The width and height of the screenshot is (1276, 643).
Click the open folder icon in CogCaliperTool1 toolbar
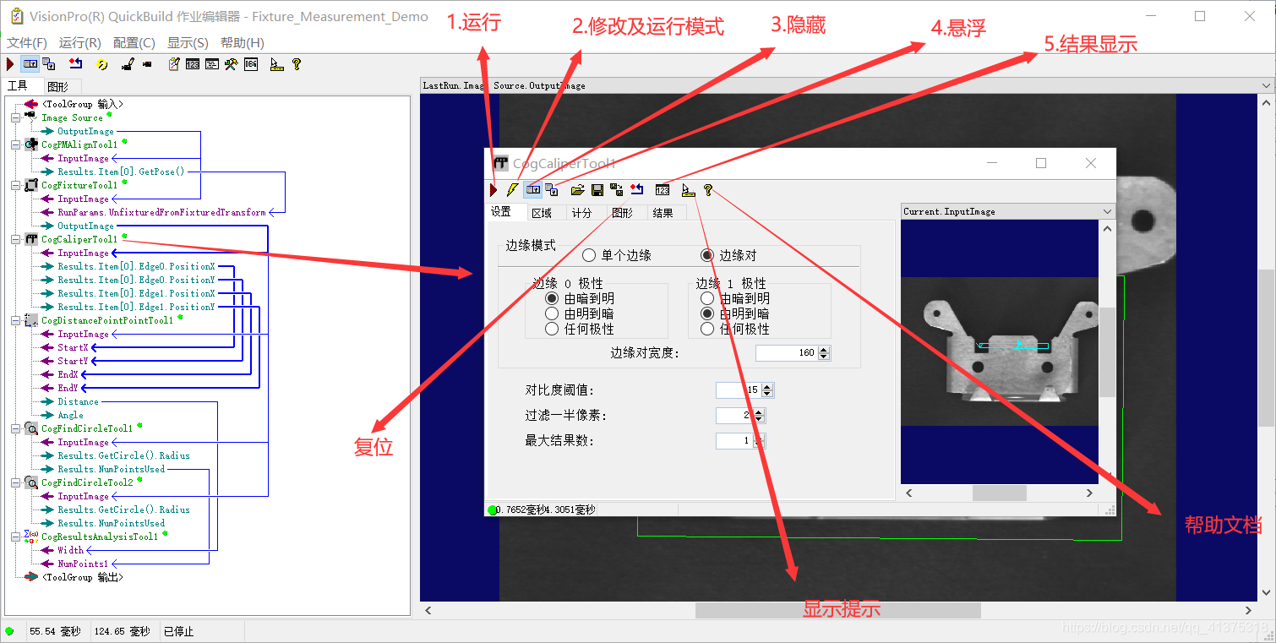click(x=578, y=189)
